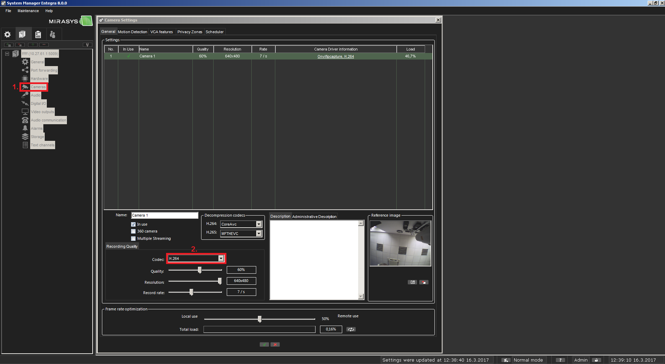Click the camera Name text field
Image resolution: width=665 pixels, height=364 pixels.
(164, 215)
